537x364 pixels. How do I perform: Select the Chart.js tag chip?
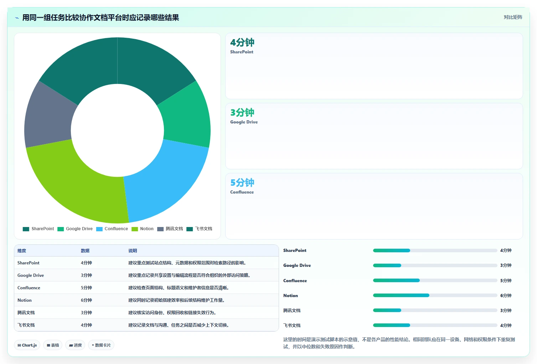(27, 345)
